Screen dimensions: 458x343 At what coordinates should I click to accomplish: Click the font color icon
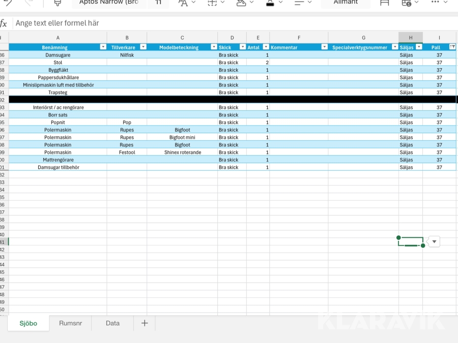coord(270,3)
